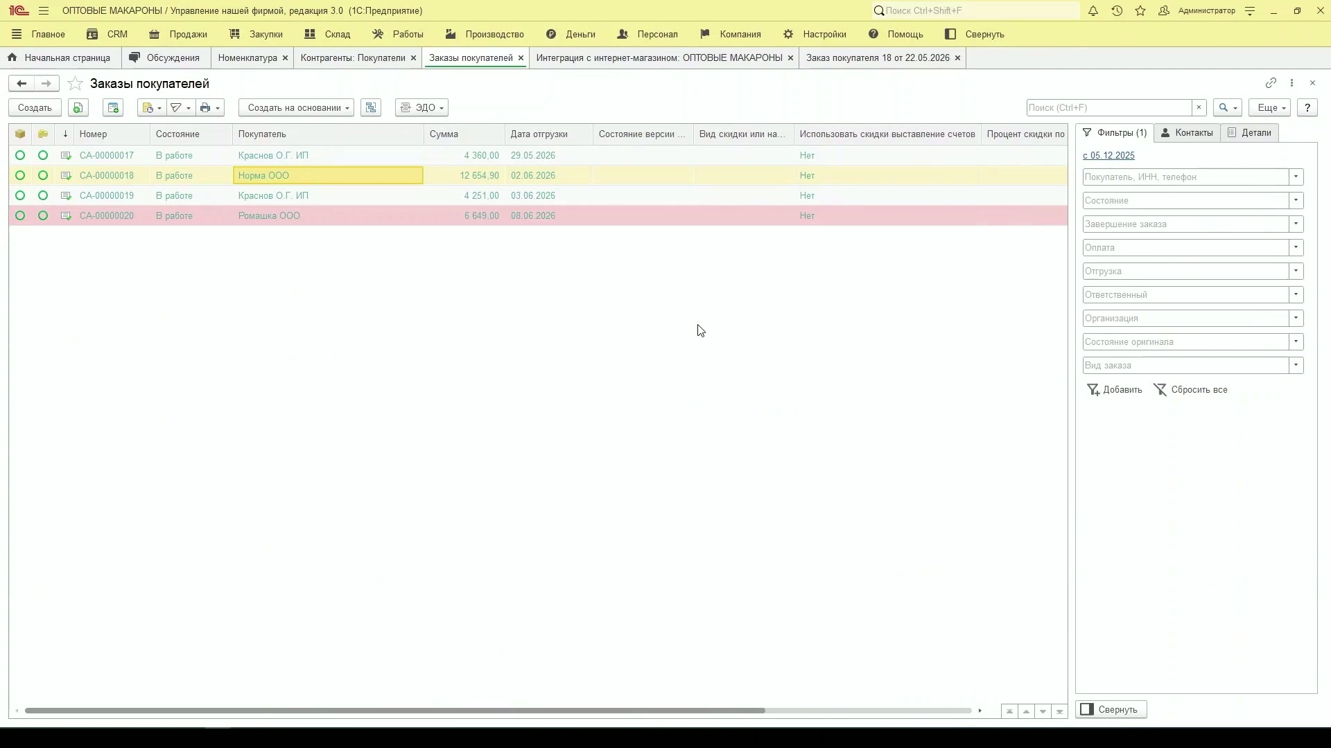Viewport: 1331px width, 748px height.
Task: Expand the Вид заказа filter dropdown
Action: coord(1296,366)
